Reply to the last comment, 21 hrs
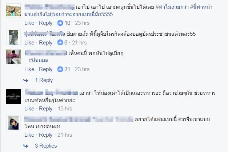The image size is (228, 152). (x=45, y=135)
